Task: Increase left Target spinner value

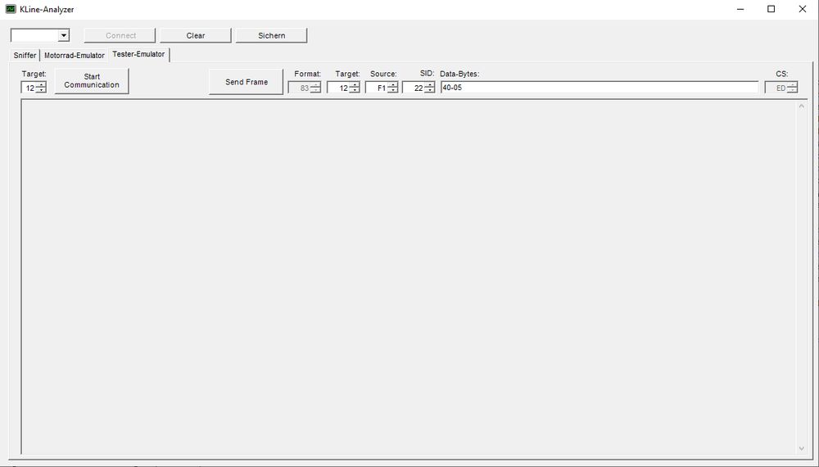Action: (41, 85)
